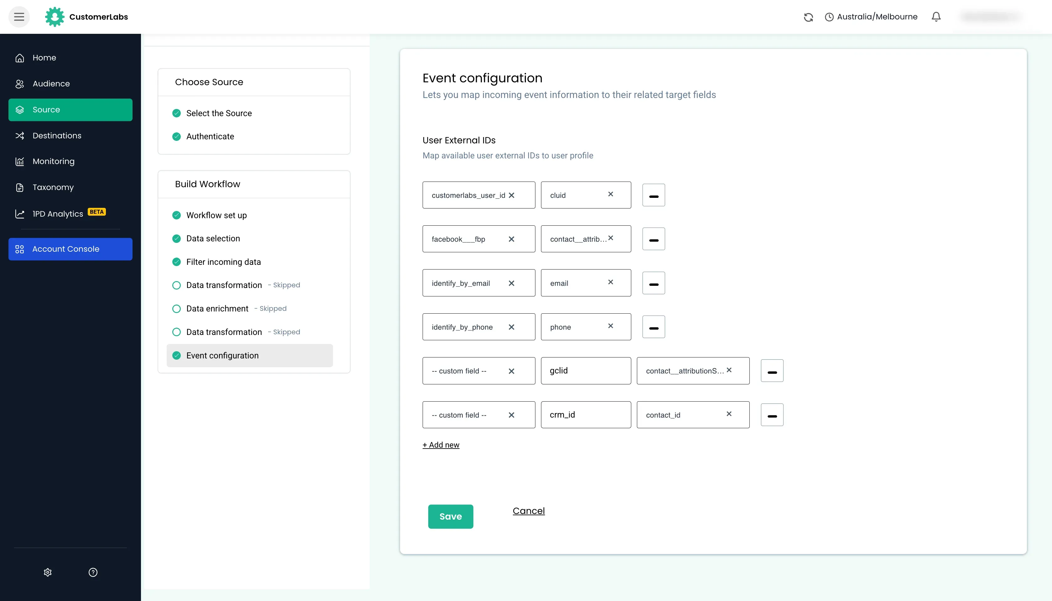Image resolution: width=1052 pixels, height=601 pixels.
Task: Open the Australia/Melbourne timezone selector
Action: point(871,17)
